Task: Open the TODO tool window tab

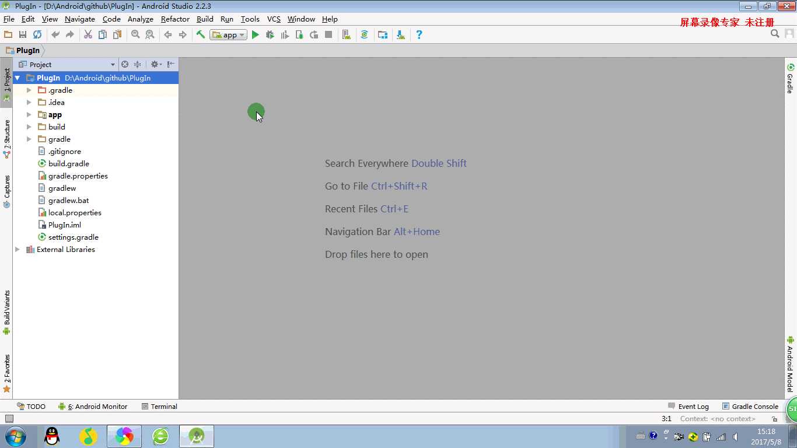Action: point(31,407)
